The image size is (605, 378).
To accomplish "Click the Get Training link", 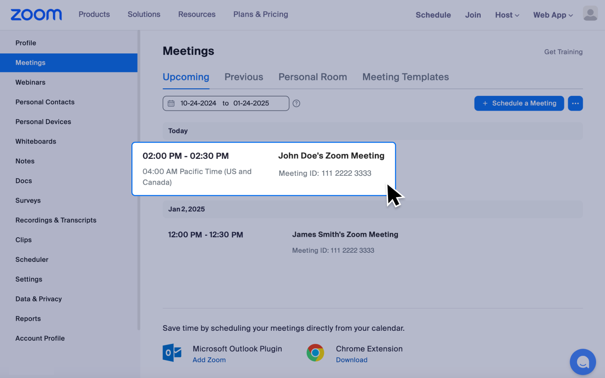I will (563, 52).
